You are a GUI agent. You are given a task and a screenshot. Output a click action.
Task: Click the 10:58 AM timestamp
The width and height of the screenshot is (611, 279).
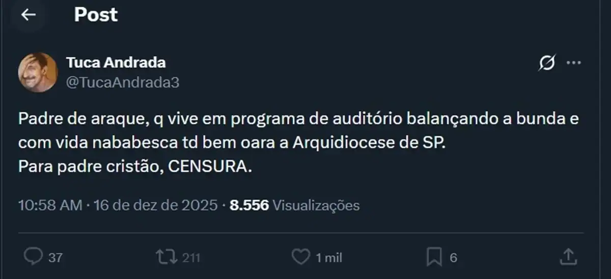pyautogui.click(x=50, y=205)
